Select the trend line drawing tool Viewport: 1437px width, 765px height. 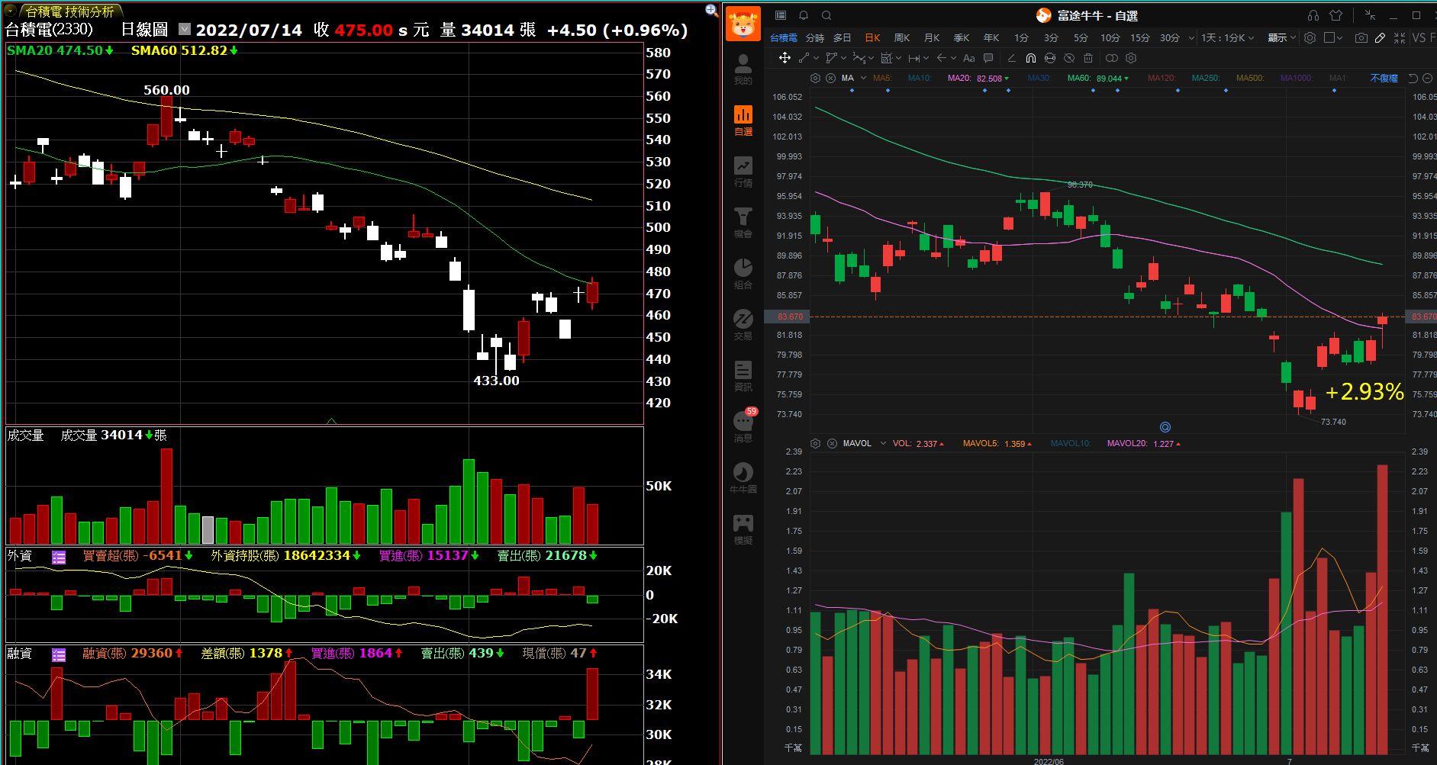[804, 58]
